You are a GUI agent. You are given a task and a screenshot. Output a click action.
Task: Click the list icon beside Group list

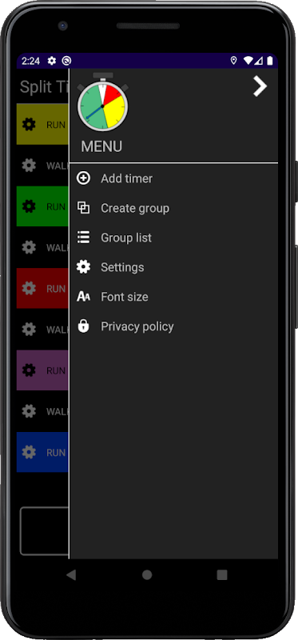[84, 238]
